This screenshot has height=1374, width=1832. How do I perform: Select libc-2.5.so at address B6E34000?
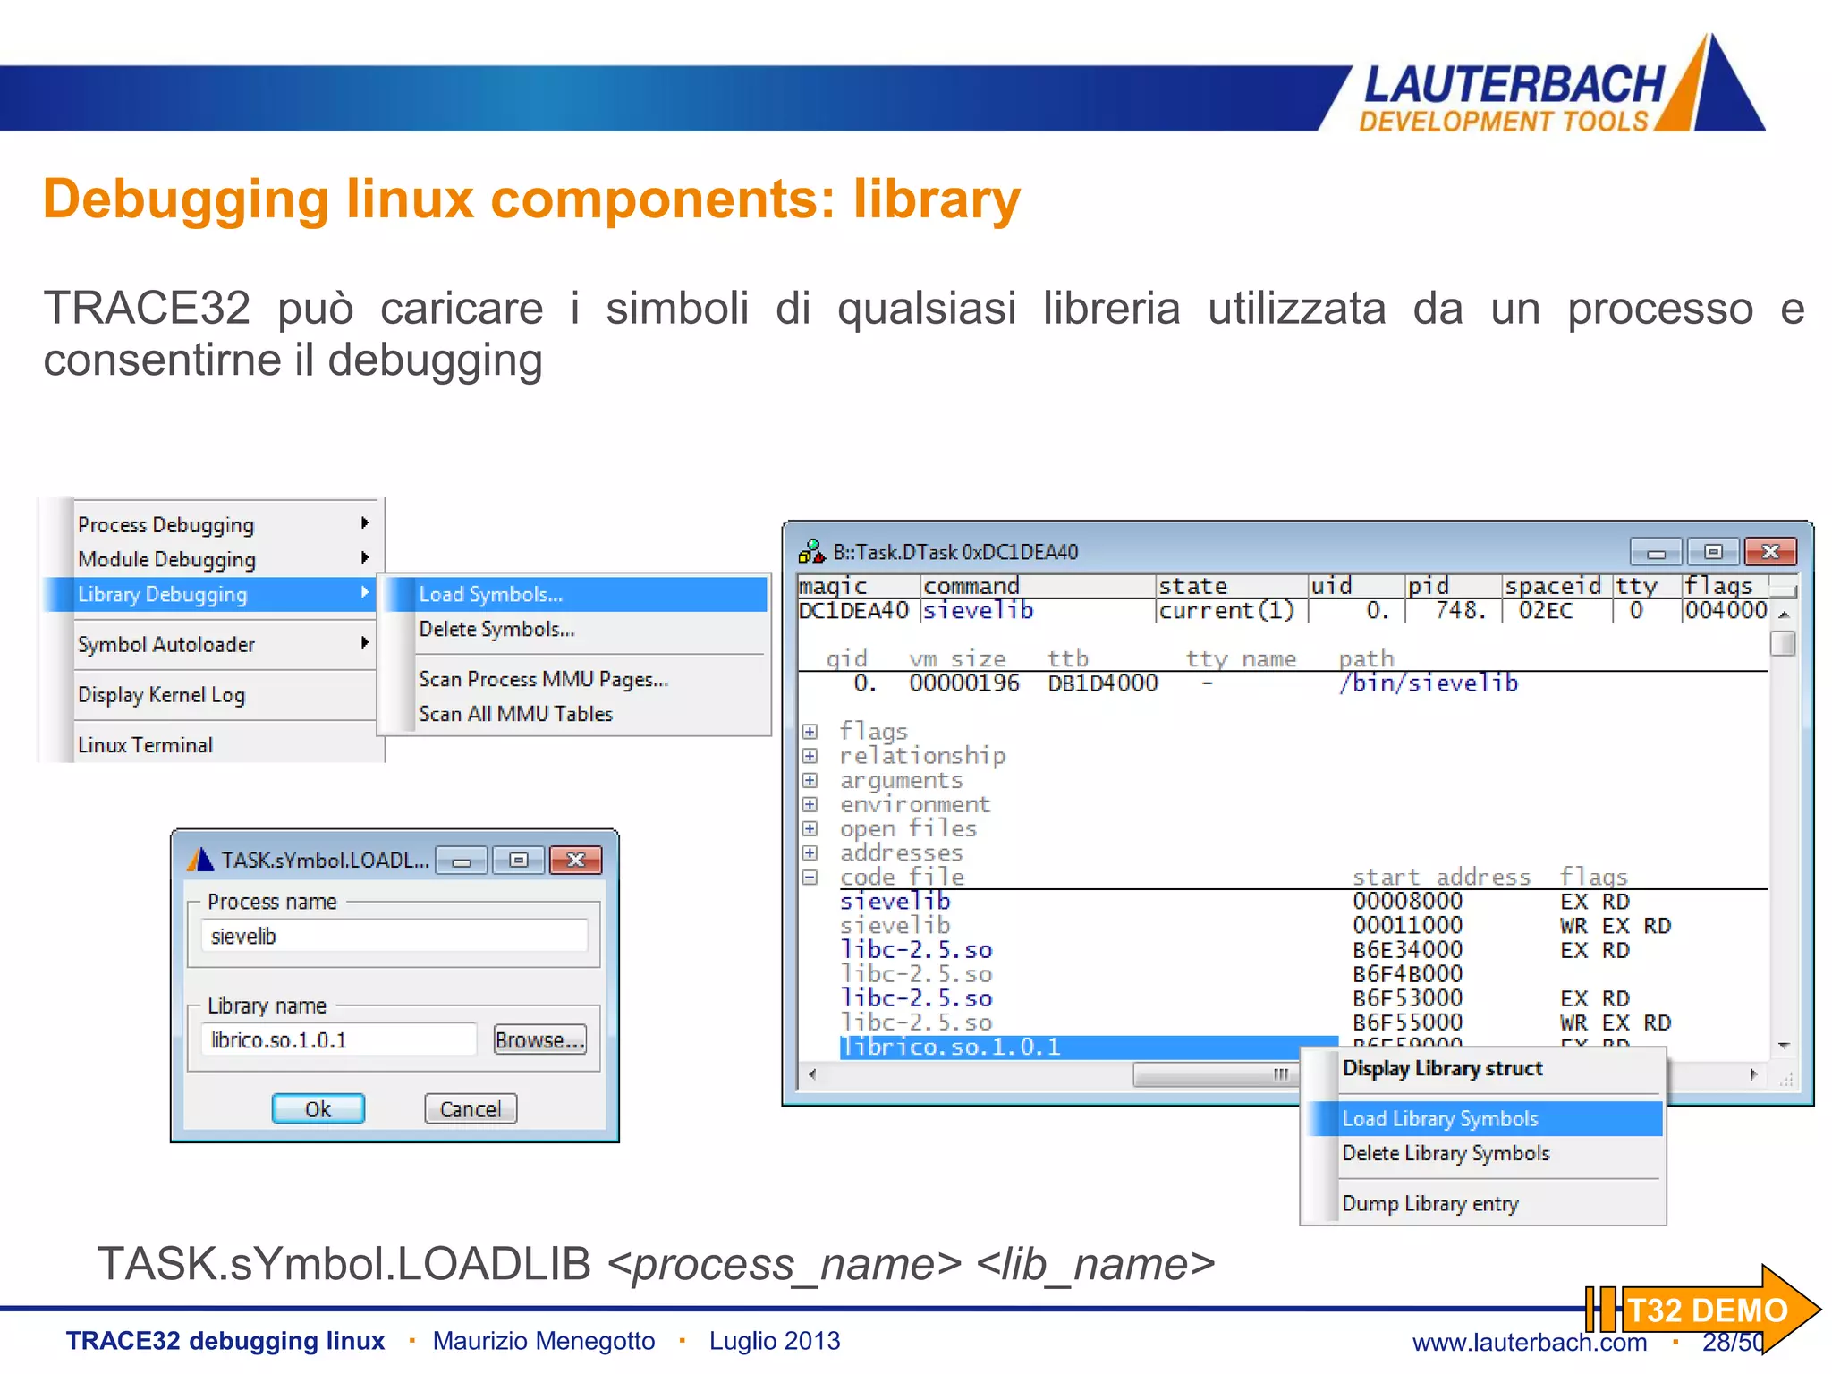[x=917, y=949]
